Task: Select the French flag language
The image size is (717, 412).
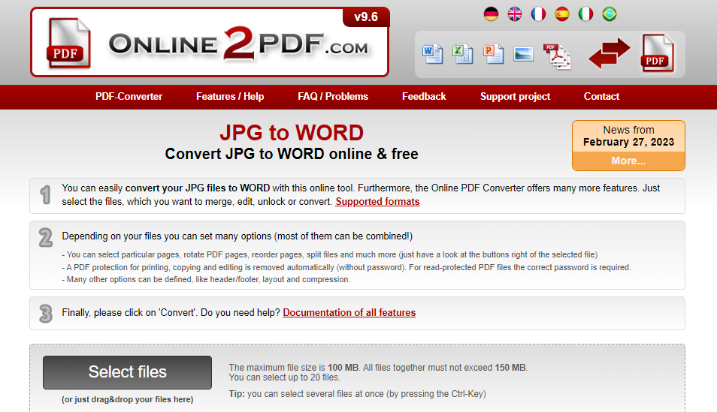Action: (x=539, y=14)
